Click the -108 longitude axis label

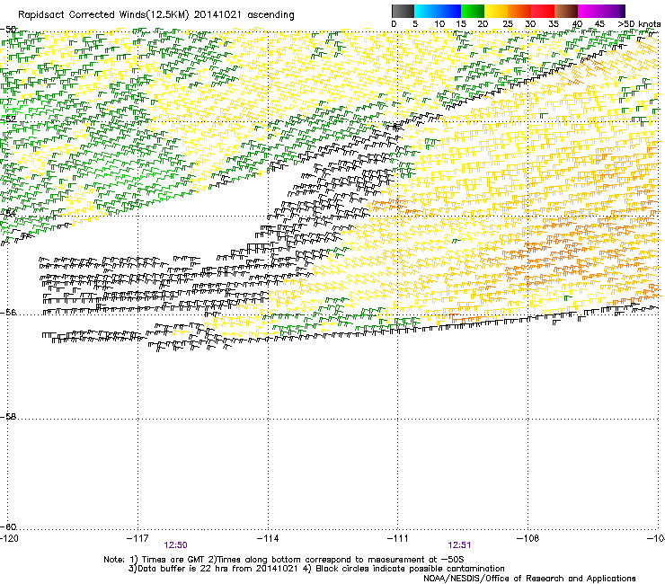[528, 538]
